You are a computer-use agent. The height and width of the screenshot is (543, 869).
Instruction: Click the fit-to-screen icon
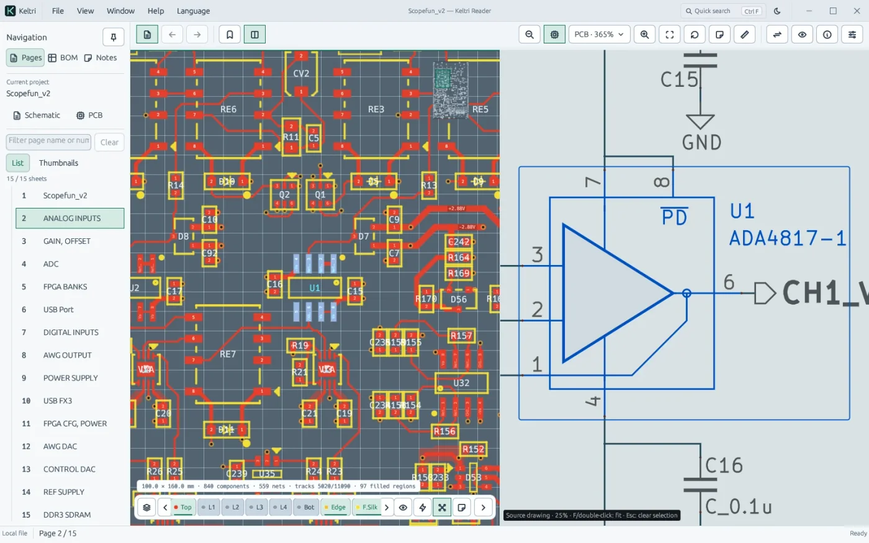click(670, 35)
